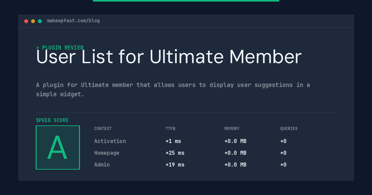The width and height of the screenshot is (372, 195).
Task: Click the MEMORY column header
Action: click(232, 129)
